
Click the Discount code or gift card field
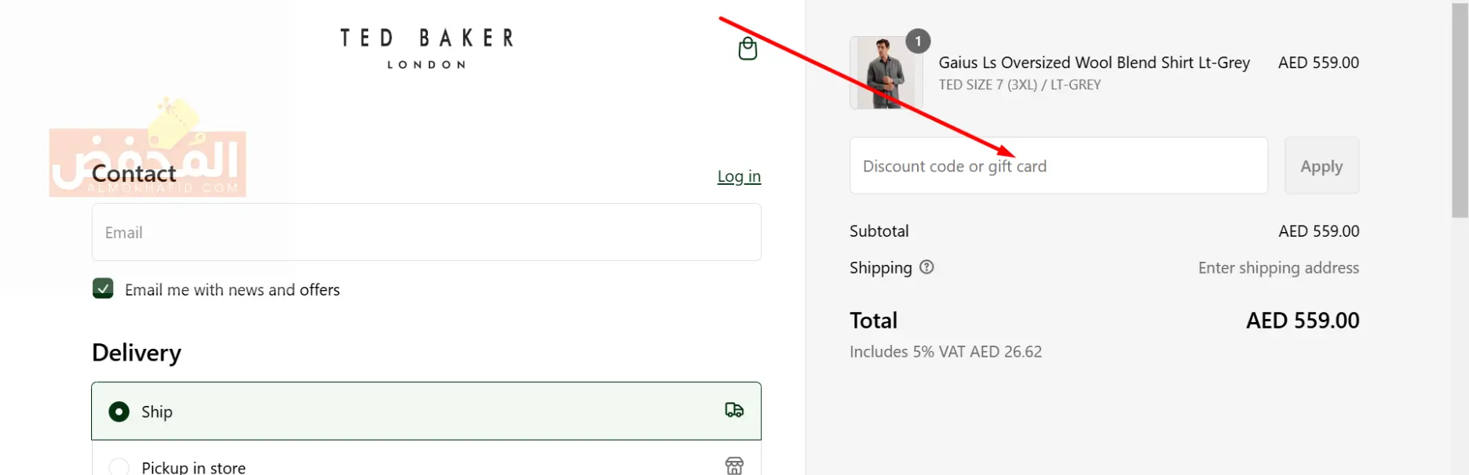click(x=1058, y=166)
